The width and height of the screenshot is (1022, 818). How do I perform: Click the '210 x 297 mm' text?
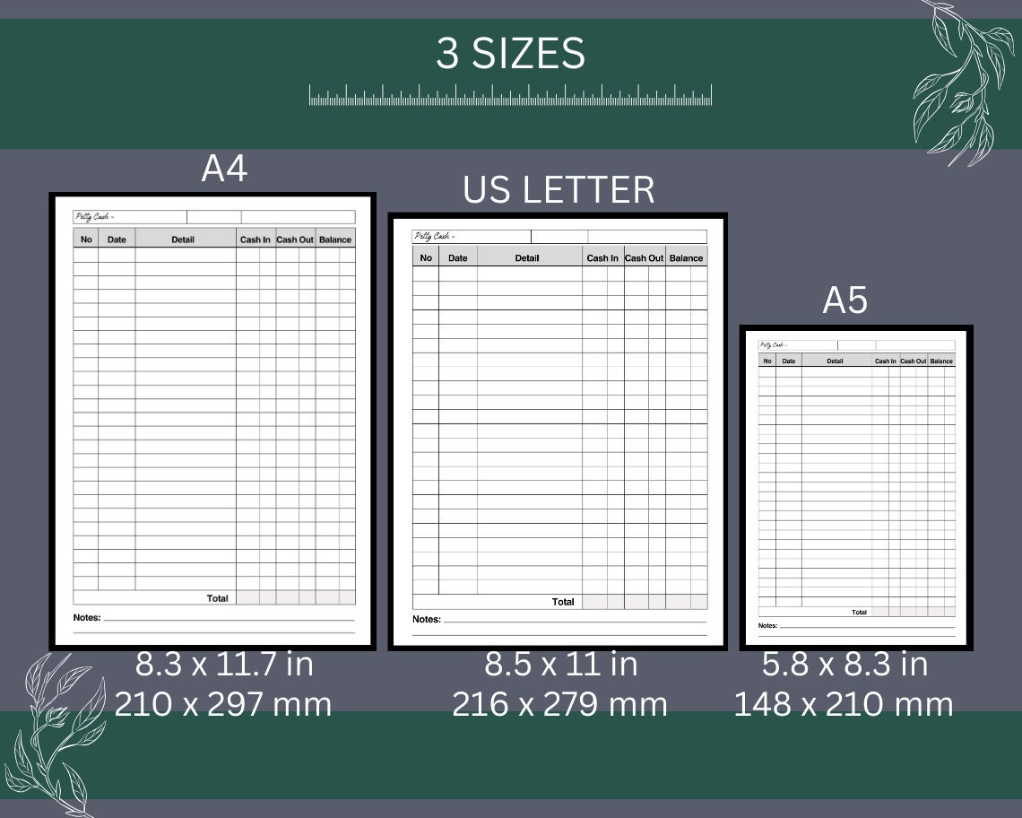[x=223, y=704]
